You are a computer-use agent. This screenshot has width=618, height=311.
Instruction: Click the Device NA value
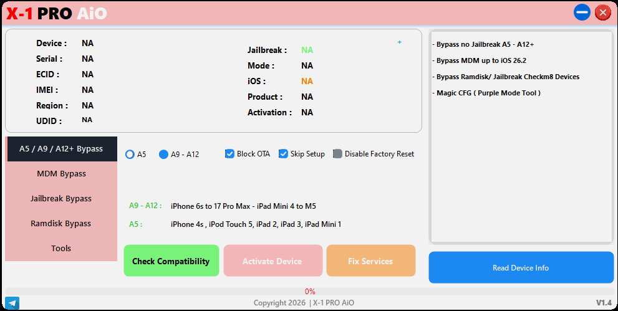coord(87,43)
